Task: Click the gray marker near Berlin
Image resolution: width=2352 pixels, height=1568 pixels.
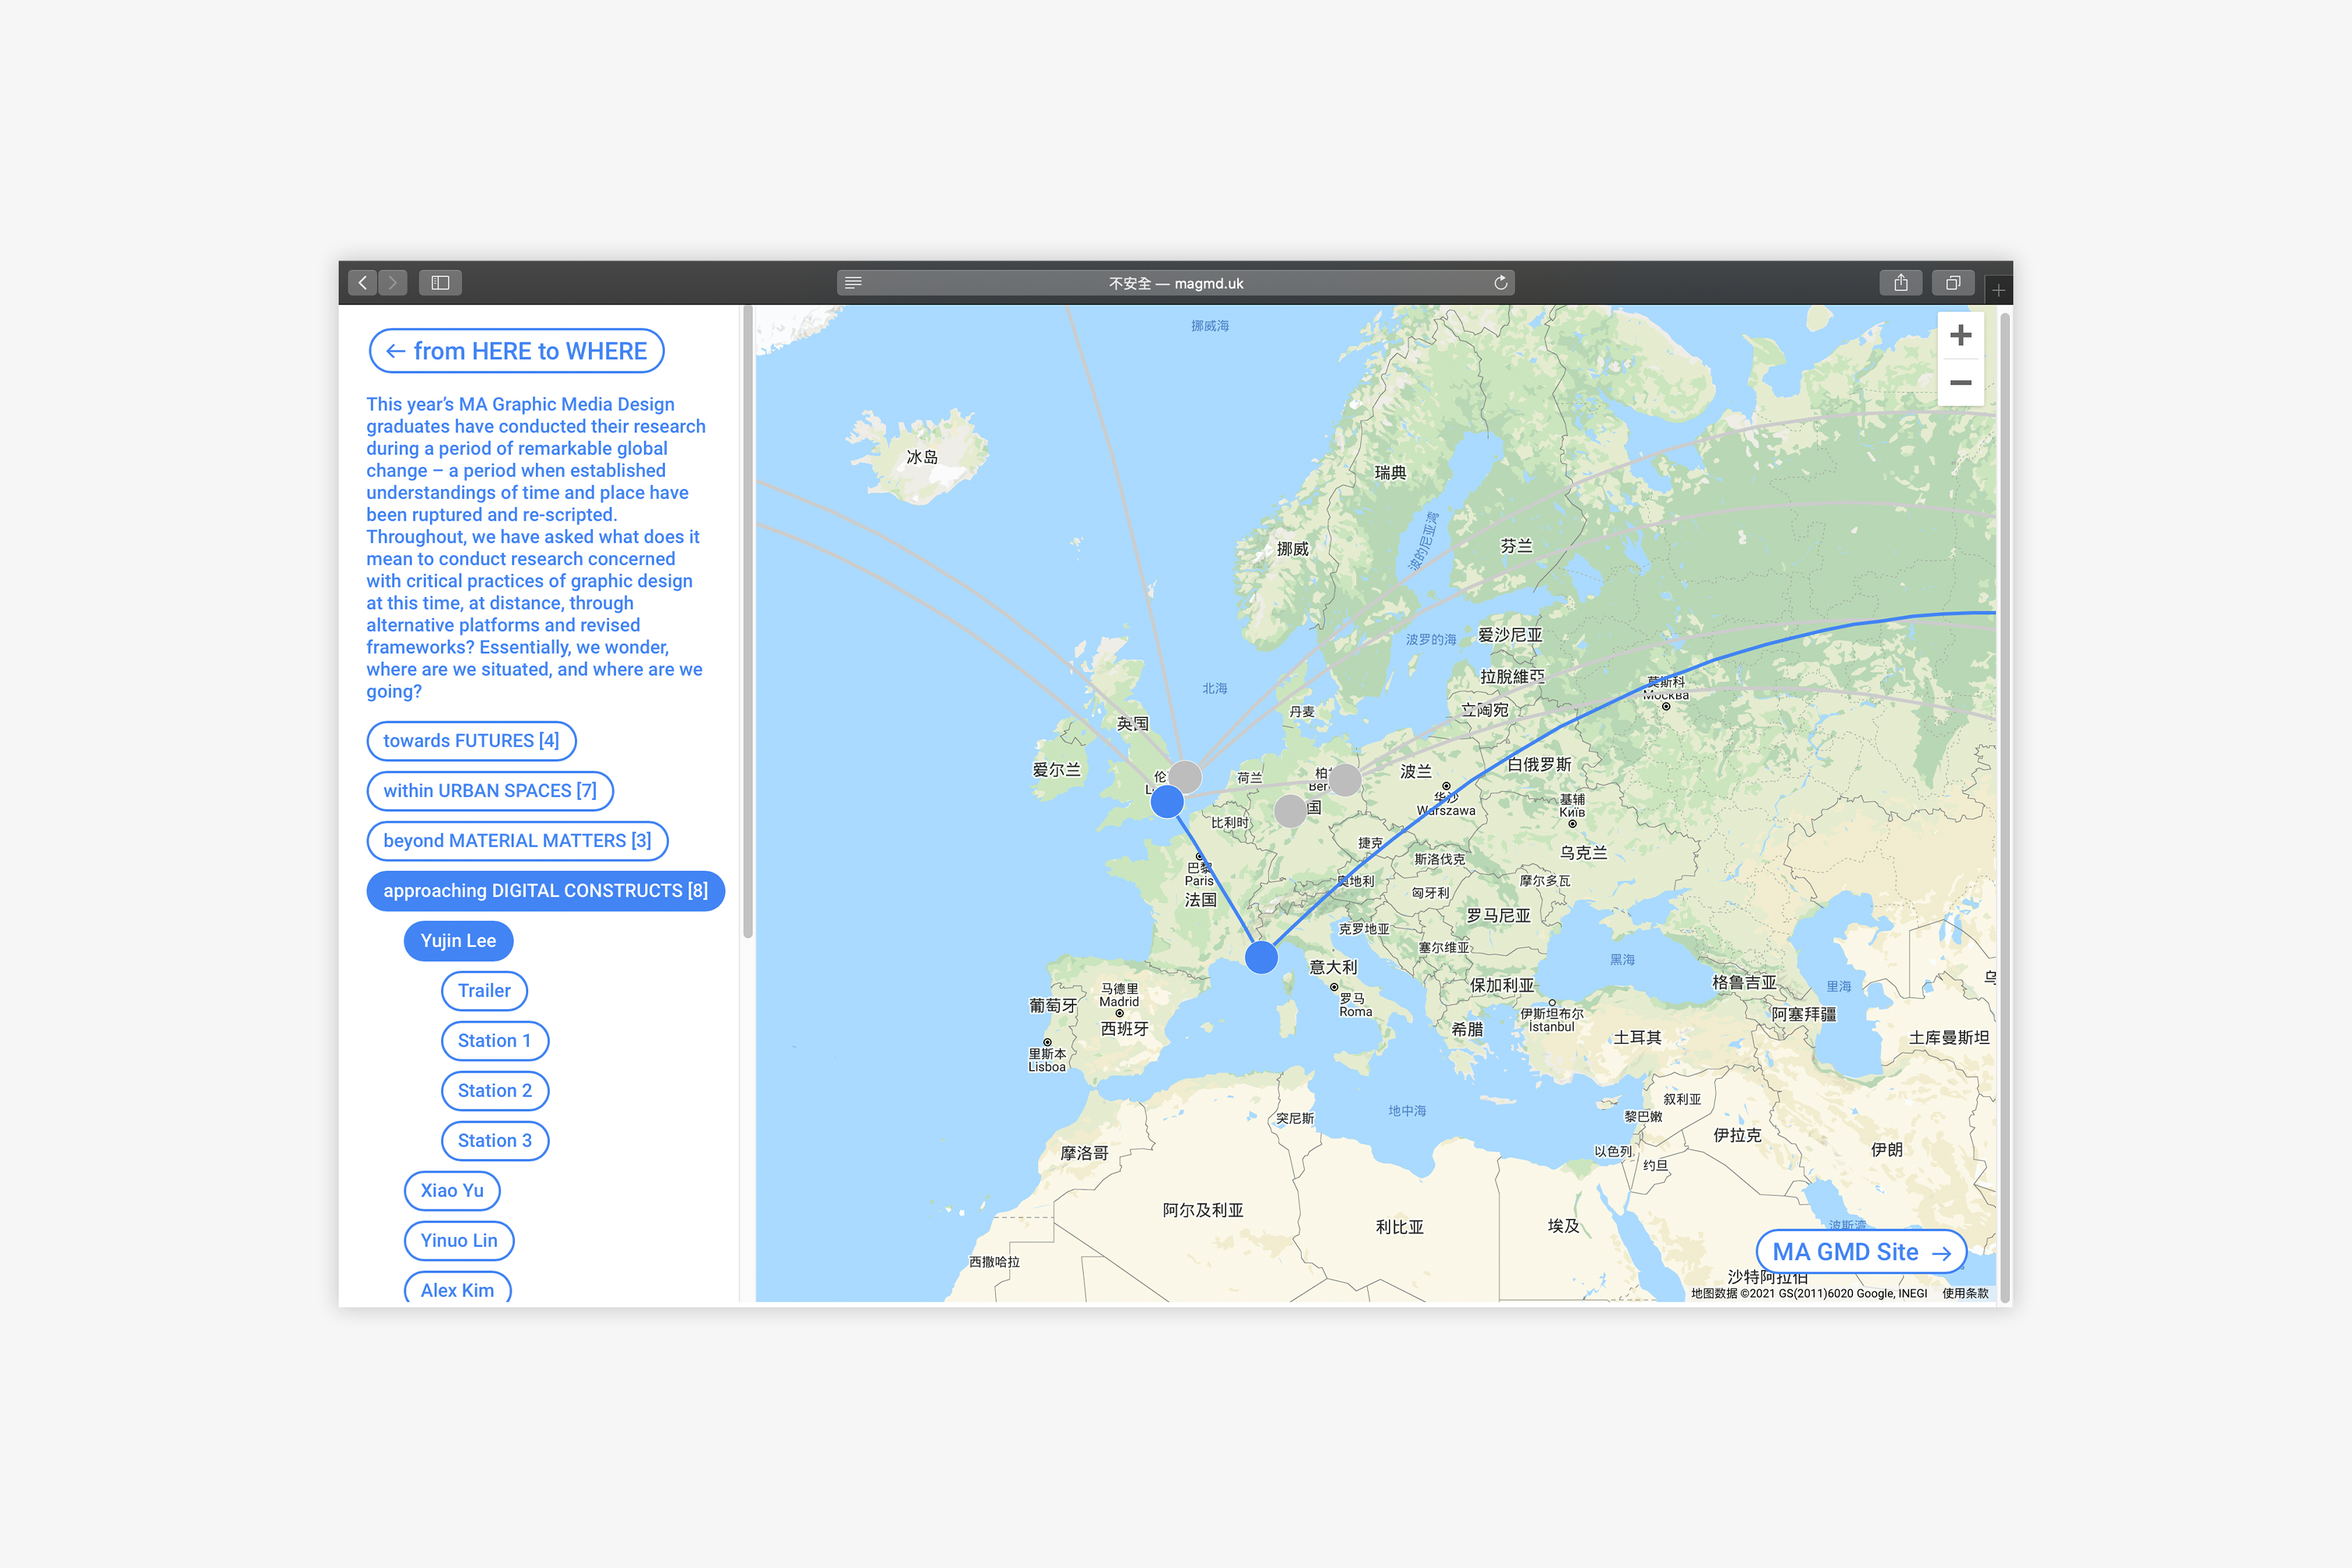Action: pyautogui.click(x=1345, y=779)
